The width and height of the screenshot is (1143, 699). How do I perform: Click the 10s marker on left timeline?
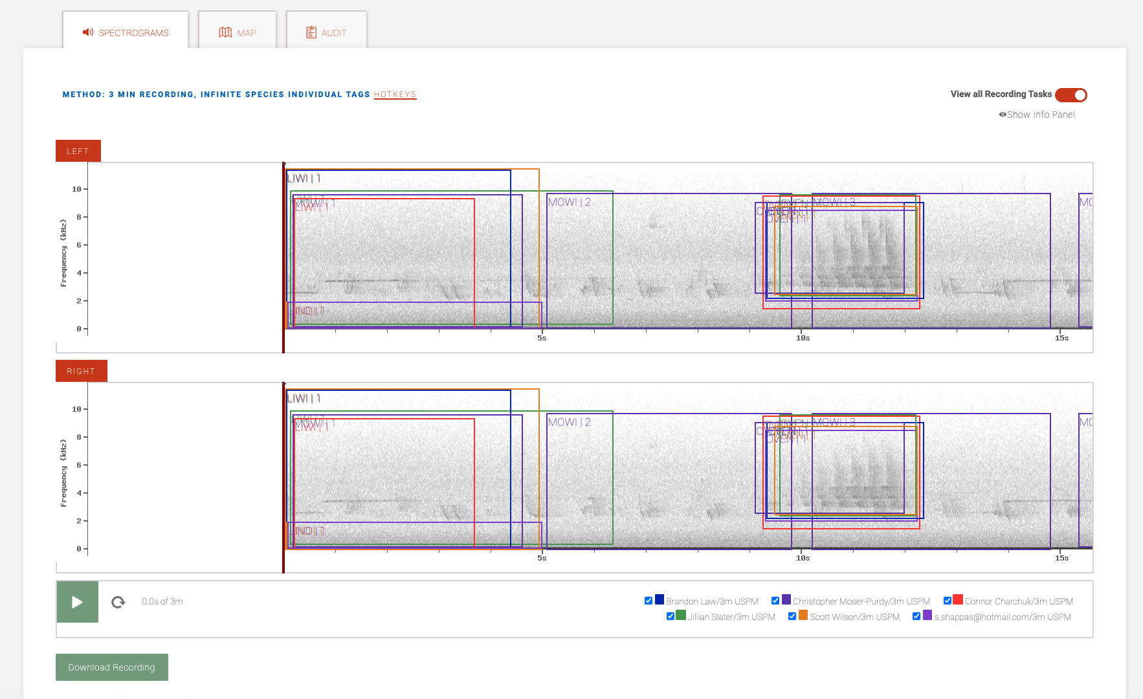[803, 338]
